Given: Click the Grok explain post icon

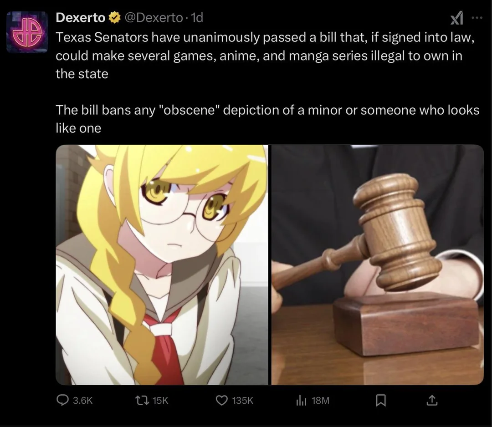Looking at the screenshot, I should click(456, 18).
